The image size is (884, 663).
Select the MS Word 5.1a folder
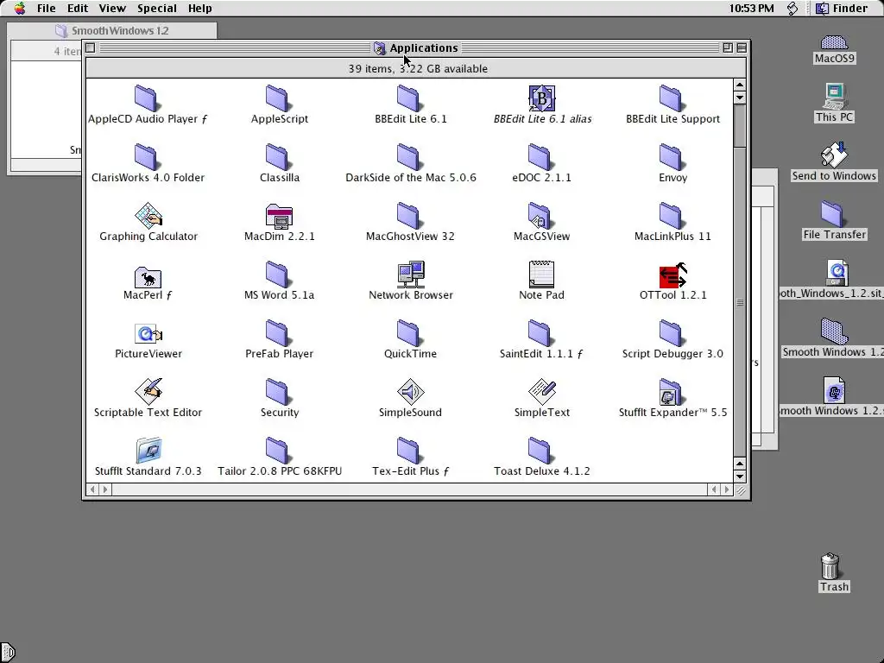(x=277, y=274)
